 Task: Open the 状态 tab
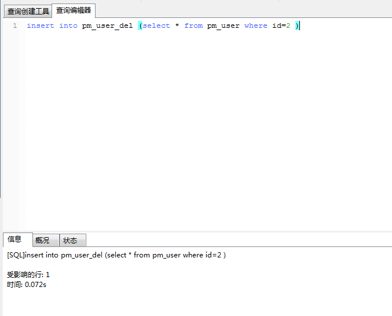pyautogui.click(x=70, y=240)
